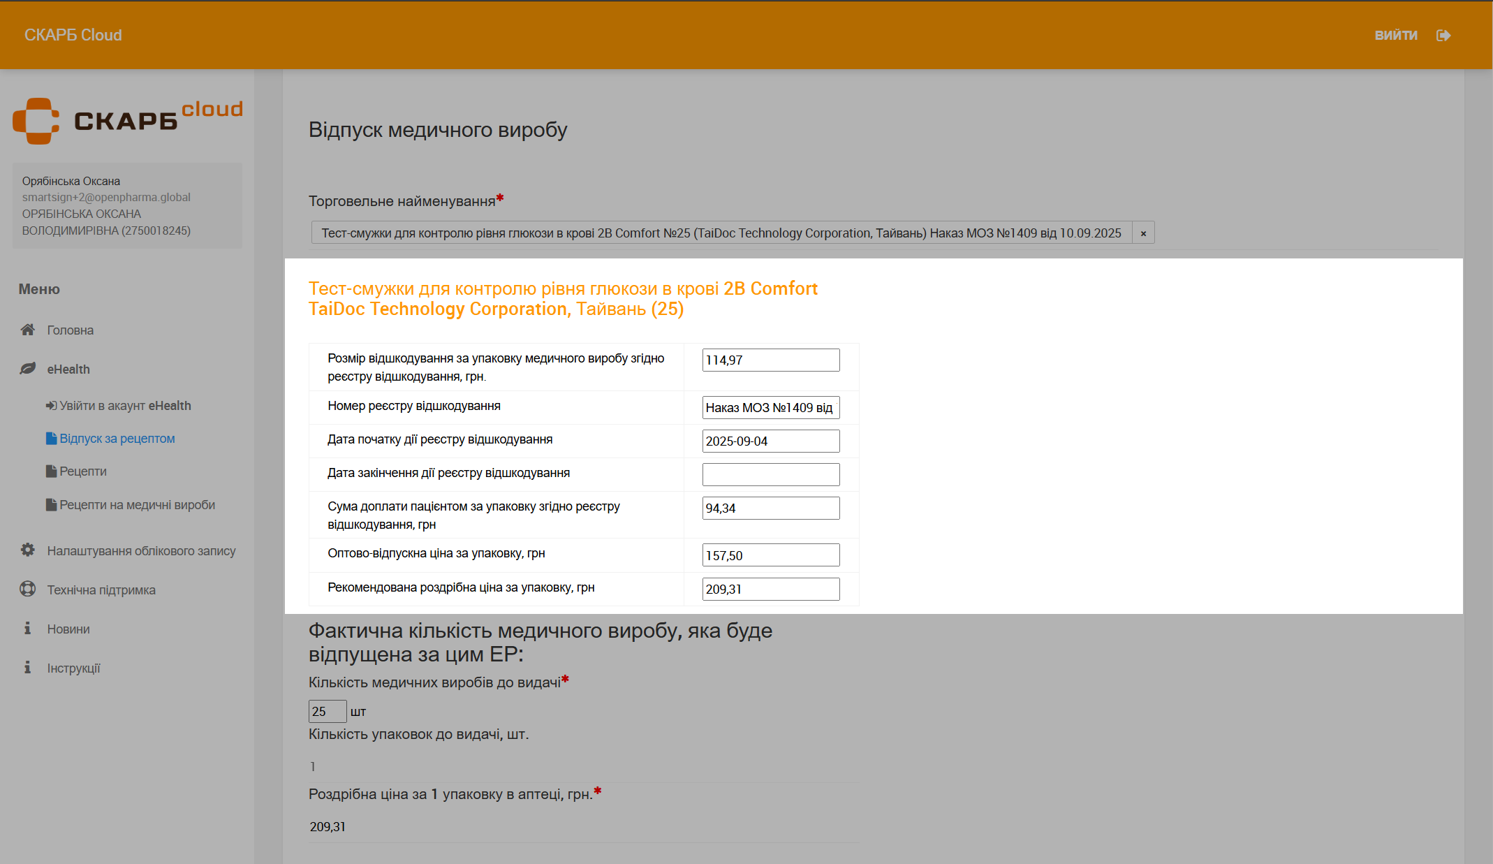Click the eHealth leaf icon

(x=27, y=369)
